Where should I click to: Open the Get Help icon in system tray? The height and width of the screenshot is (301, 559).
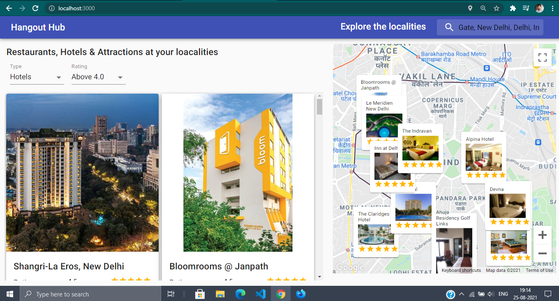[450, 294]
